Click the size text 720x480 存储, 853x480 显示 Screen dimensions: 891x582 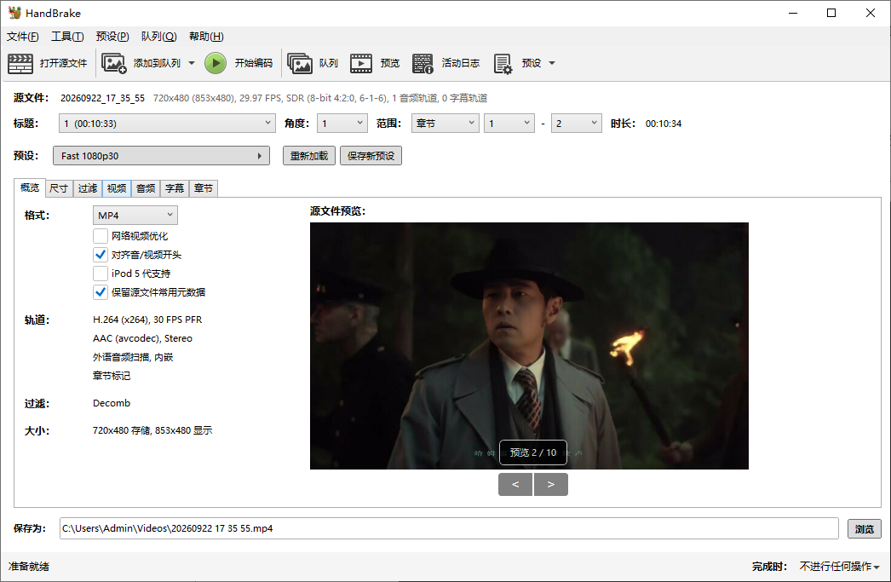pyautogui.click(x=152, y=430)
